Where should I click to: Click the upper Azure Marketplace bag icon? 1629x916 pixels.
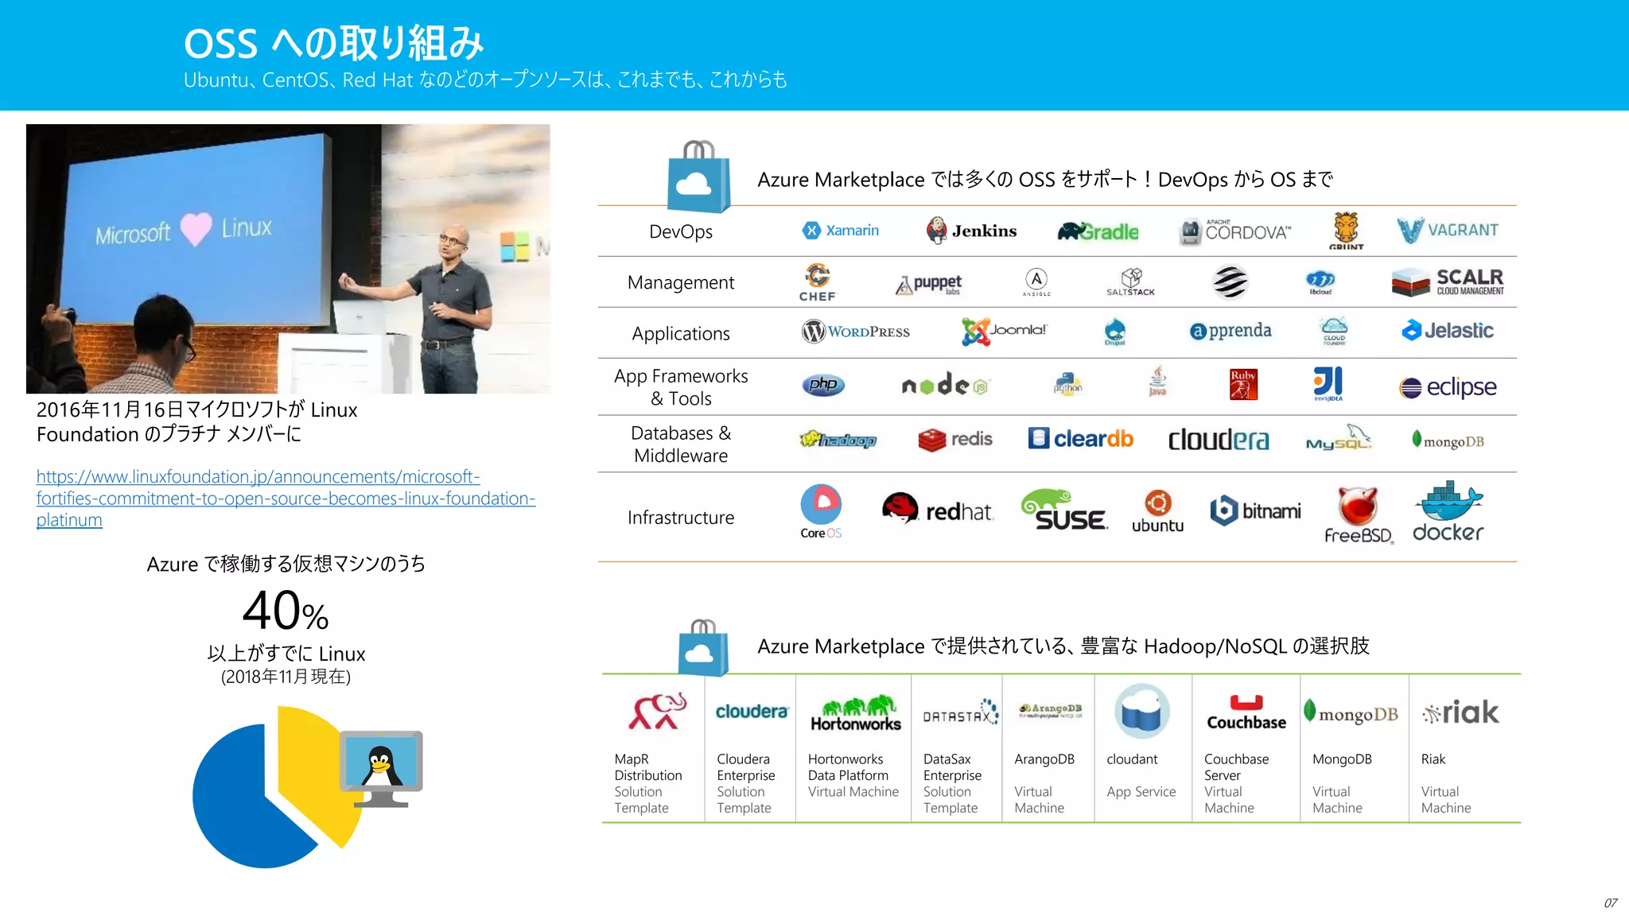tap(698, 177)
